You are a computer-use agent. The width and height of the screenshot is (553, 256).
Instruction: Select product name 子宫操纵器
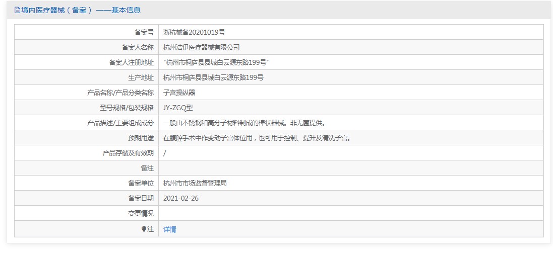[x=179, y=93]
